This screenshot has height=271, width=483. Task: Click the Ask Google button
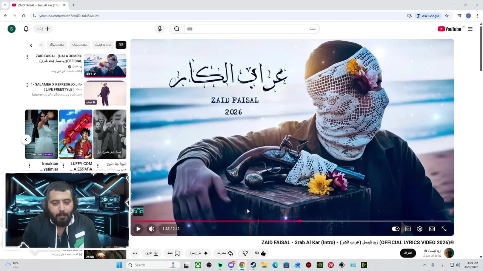point(428,16)
